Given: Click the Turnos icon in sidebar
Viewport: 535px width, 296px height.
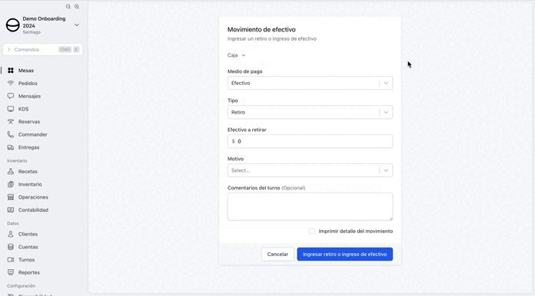Looking at the screenshot, I should 11,260.
